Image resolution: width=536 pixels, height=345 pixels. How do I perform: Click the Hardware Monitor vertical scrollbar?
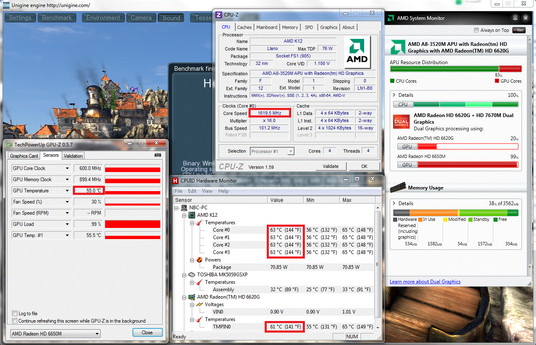point(378,266)
